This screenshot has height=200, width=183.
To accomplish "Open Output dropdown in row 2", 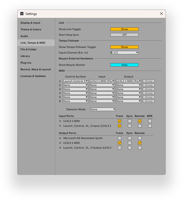I will point(128,85).
